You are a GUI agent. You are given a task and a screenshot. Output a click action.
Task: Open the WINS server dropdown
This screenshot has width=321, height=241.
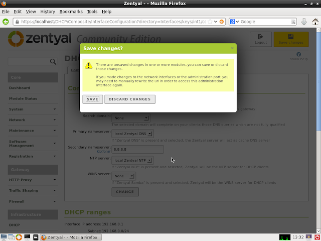click(x=124, y=176)
